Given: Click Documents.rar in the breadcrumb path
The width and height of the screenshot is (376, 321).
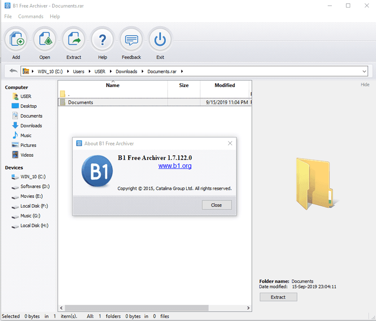Looking at the screenshot, I should point(162,71).
